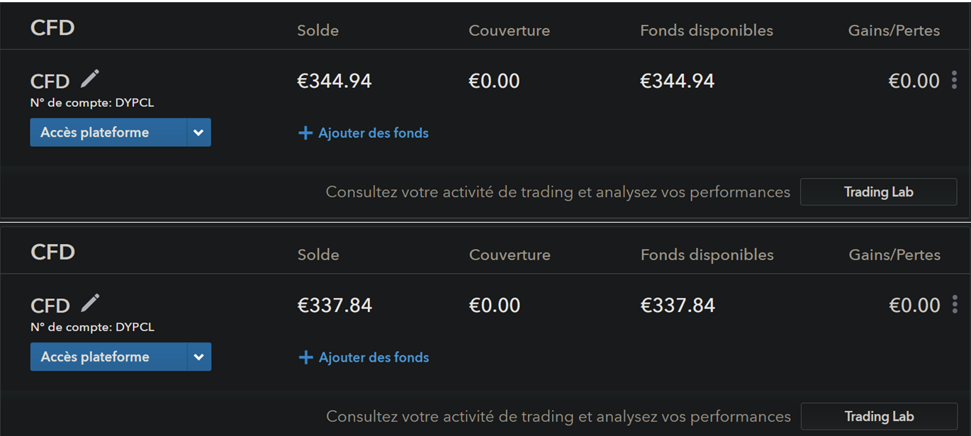Click the Solde column header above €337.84
The image size is (971, 436).
(x=318, y=255)
